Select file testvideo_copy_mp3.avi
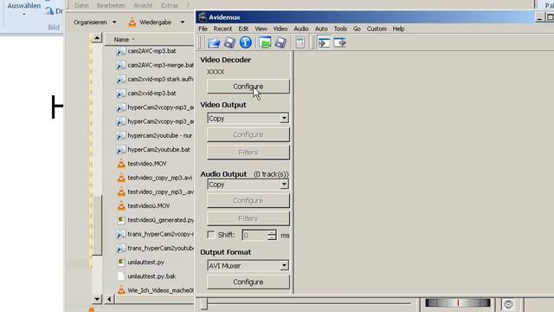554x312 pixels. click(159, 178)
